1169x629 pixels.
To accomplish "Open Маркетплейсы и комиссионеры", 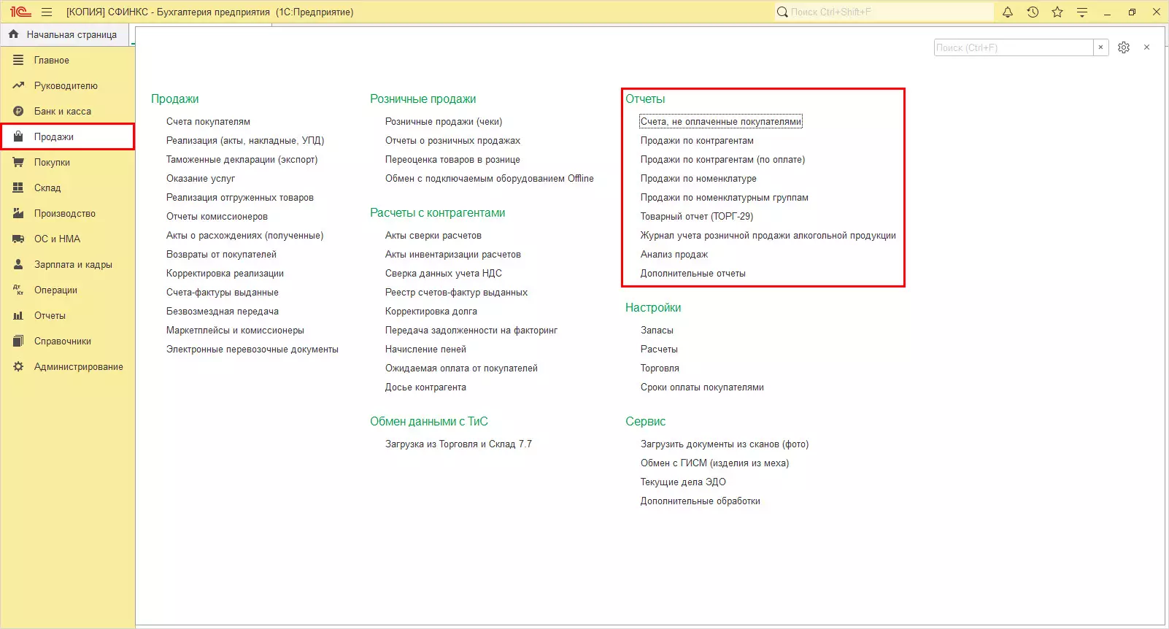I will point(235,330).
